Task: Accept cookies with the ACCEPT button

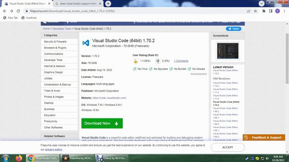Action: pos(228,147)
